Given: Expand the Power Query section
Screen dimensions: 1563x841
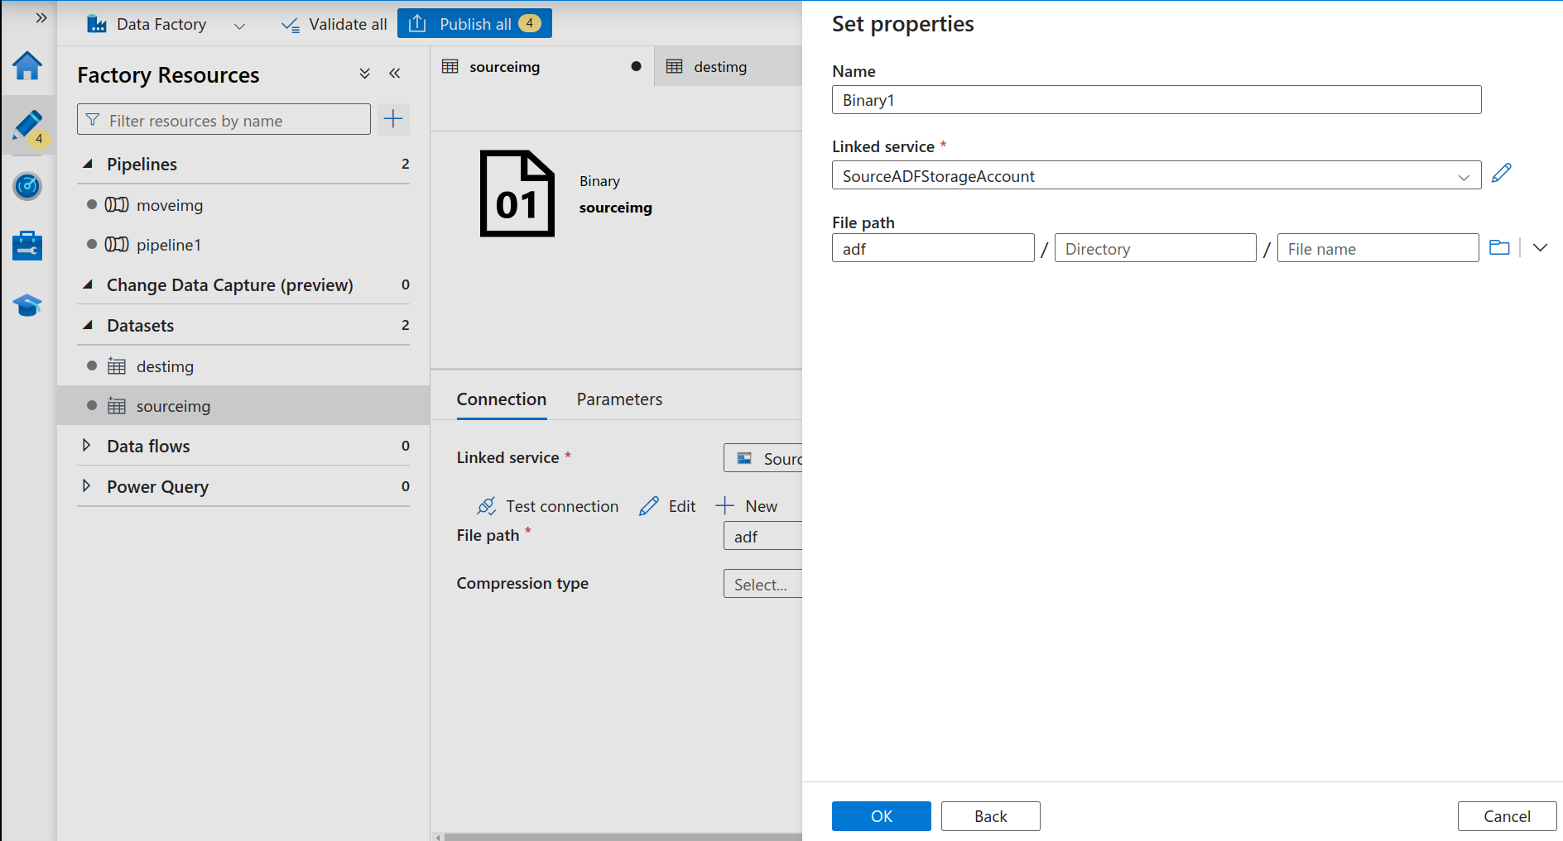Looking at the screenshot, I should click(86, 486).
